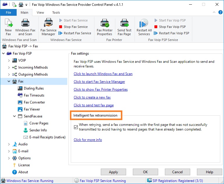The height and width of the screenshot is (184, 224).
Task: Click quick access printer icon
Action: (21, 5)
